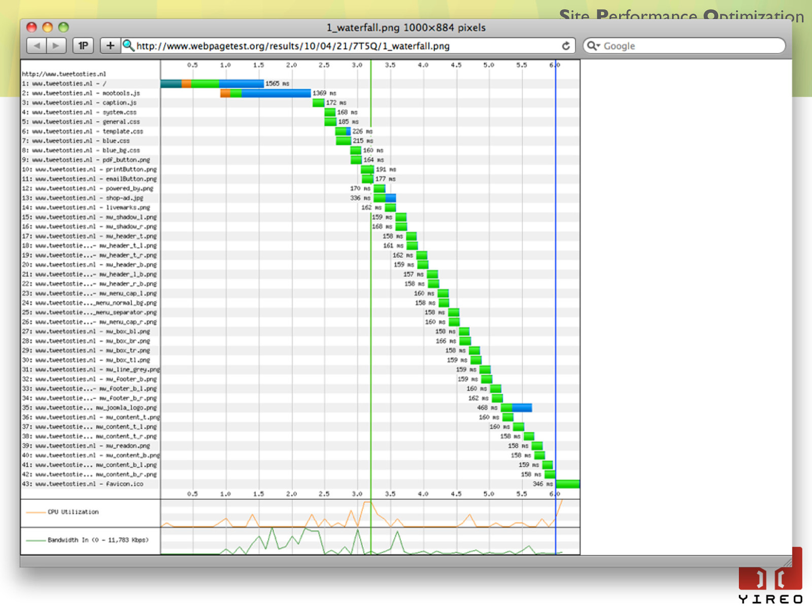The height and width of the screenshot is (609, 812).
Task: Click the livemarks.png request label
Action: (86, 208)
